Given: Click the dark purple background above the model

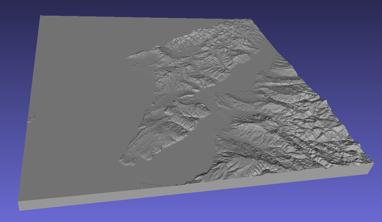Looking at the screenshot, I should 190,7.
